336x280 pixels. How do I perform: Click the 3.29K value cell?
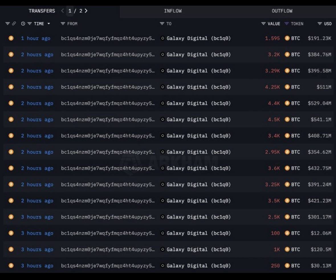[x=272, y=71]
